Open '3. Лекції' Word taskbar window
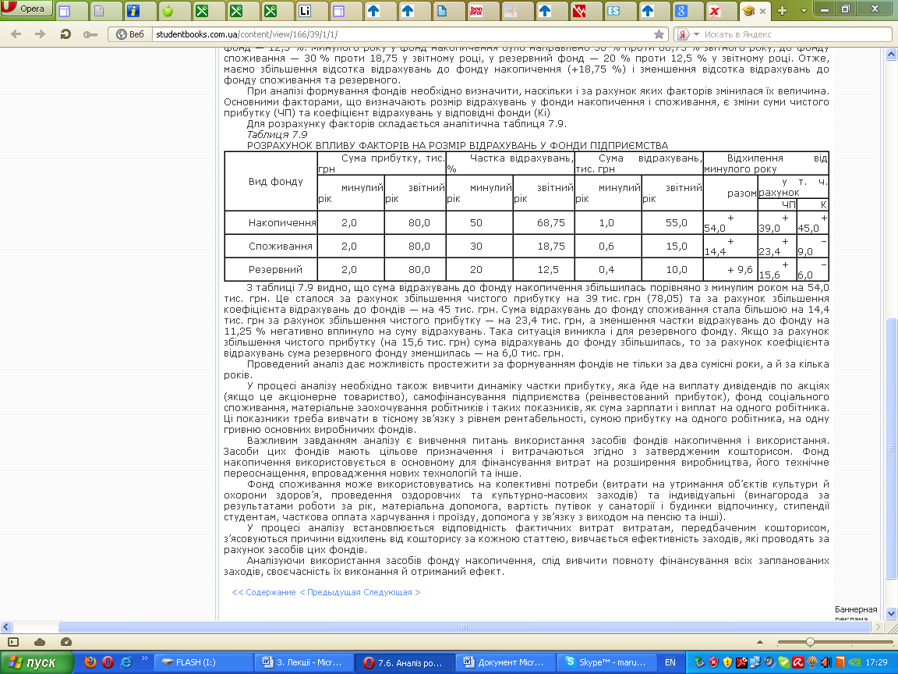The image size is (898, 674). click(x=306, y=662)
